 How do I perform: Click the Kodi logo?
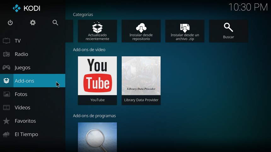coord(26,8)
